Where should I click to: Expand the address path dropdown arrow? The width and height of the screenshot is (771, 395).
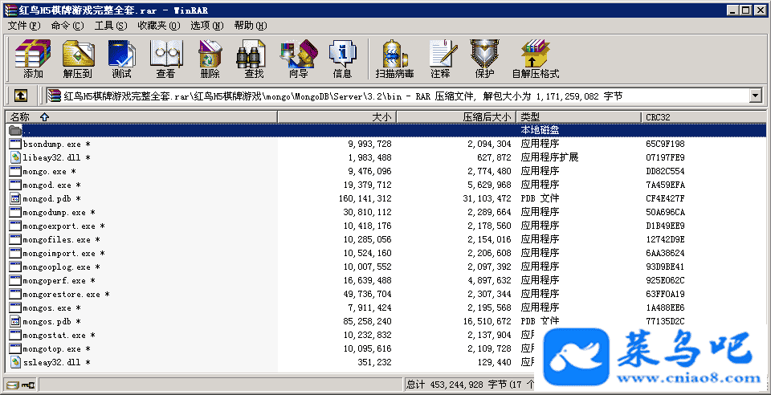click(x=756, y=96)
